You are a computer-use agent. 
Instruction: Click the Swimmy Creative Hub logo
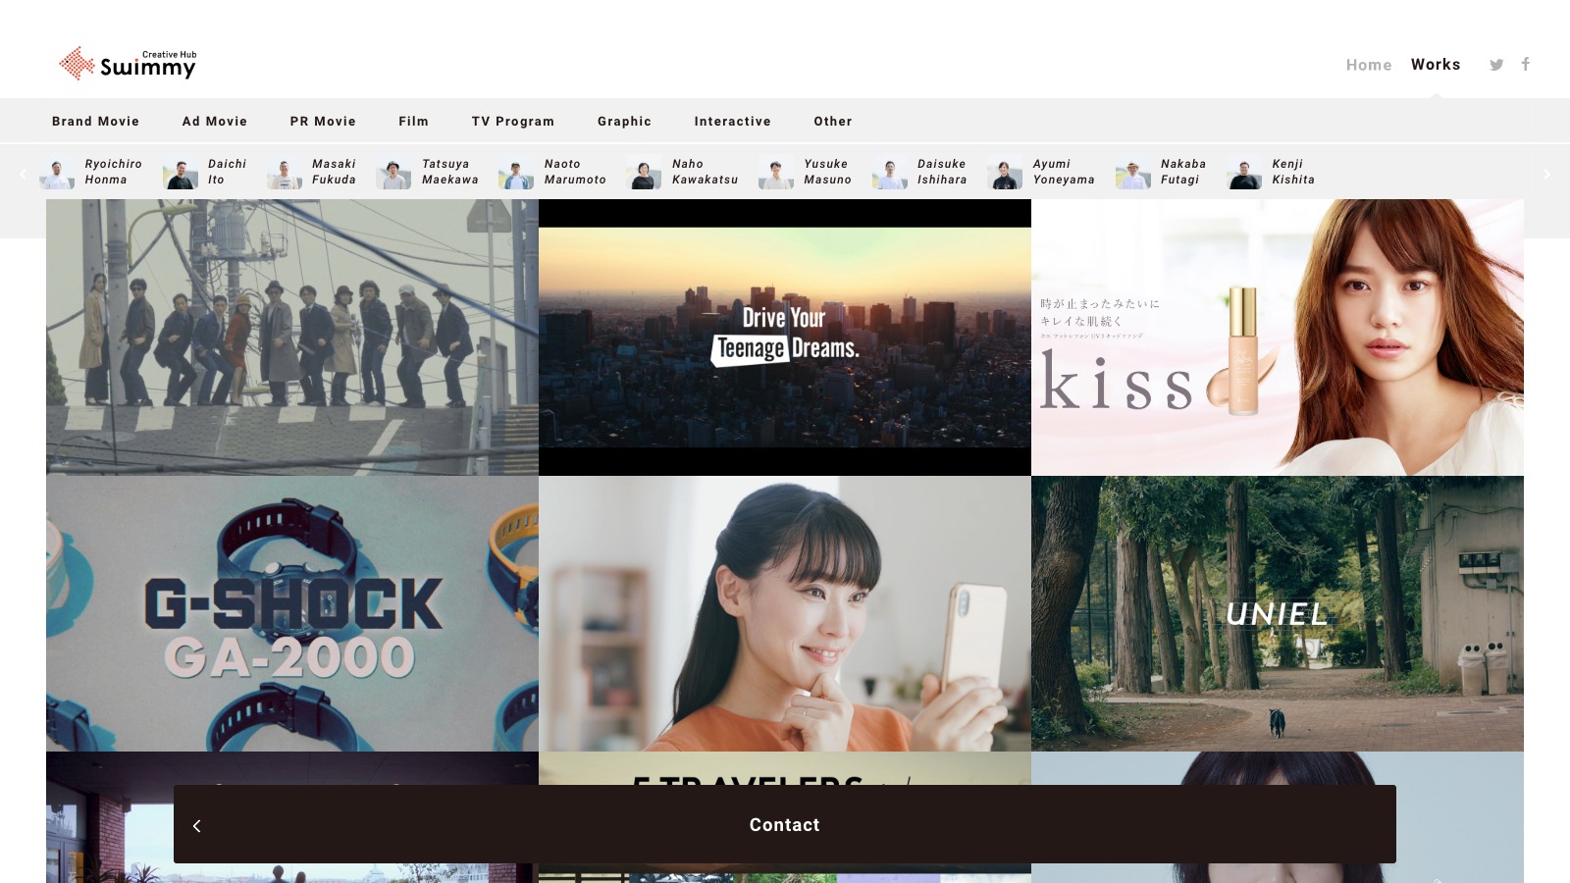(128, 64)
